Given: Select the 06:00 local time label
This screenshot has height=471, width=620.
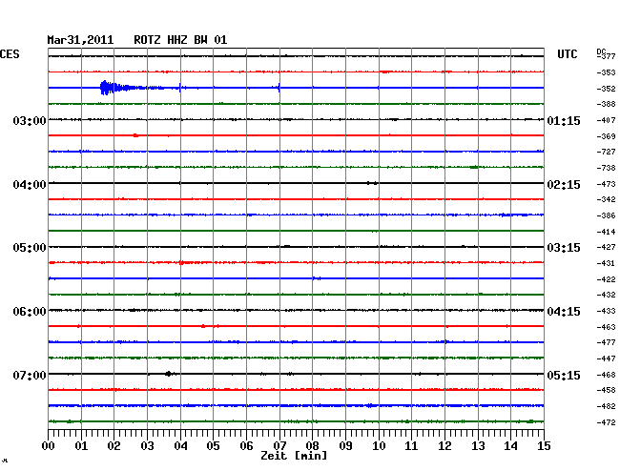Looking at the screenshot, I should coord(30,312).
